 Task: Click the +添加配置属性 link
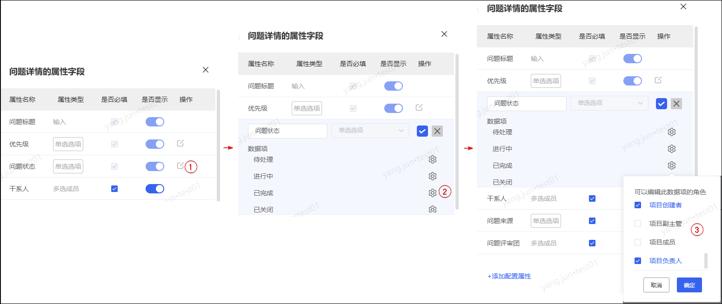(509, 276)
